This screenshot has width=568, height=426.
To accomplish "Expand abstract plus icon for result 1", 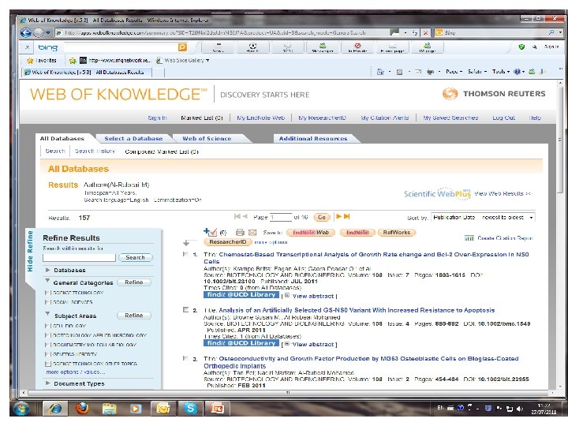I will 287,295.
